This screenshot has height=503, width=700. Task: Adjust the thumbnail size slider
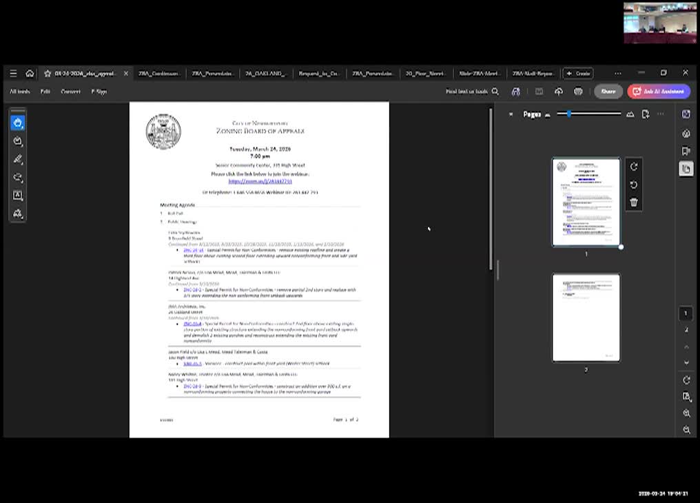pos(568,114)
